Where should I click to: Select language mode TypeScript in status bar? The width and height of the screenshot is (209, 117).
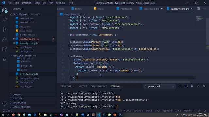[168, 111]
